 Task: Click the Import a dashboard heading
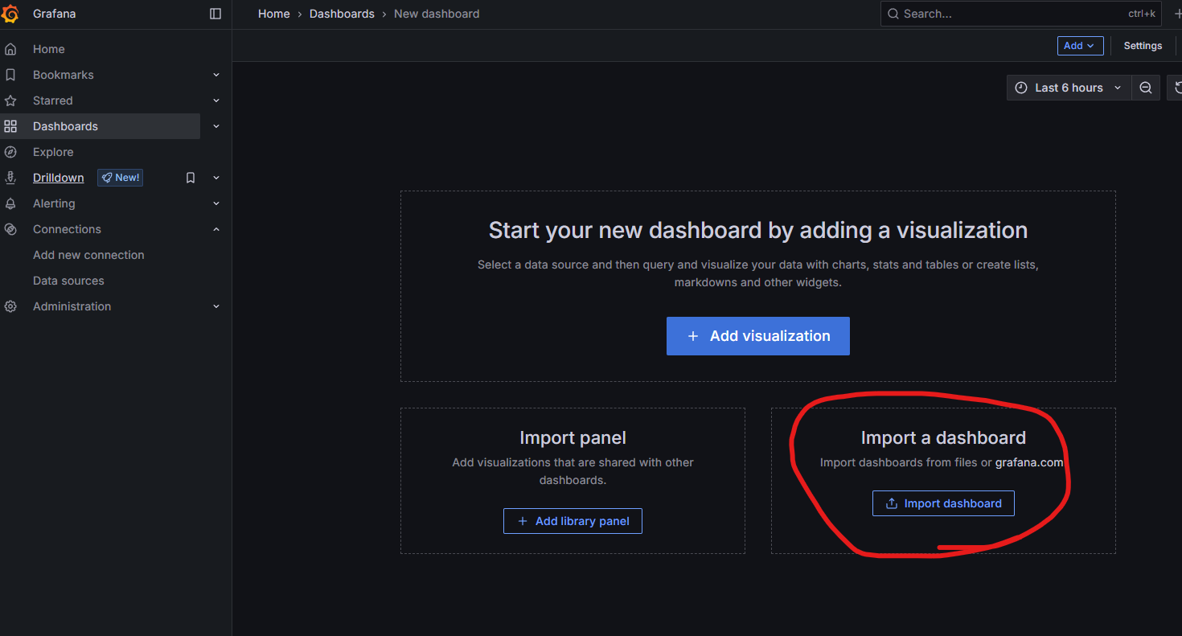coord(943,438)
